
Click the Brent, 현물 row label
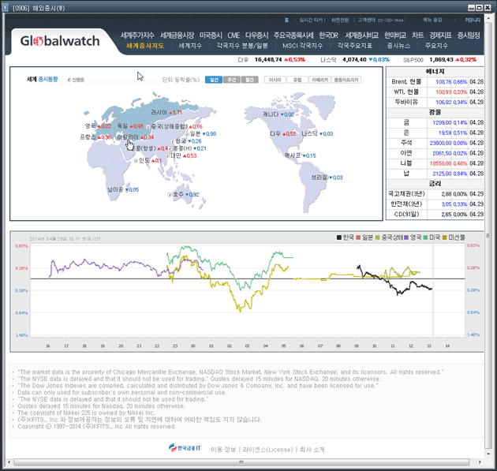point(406,82)
